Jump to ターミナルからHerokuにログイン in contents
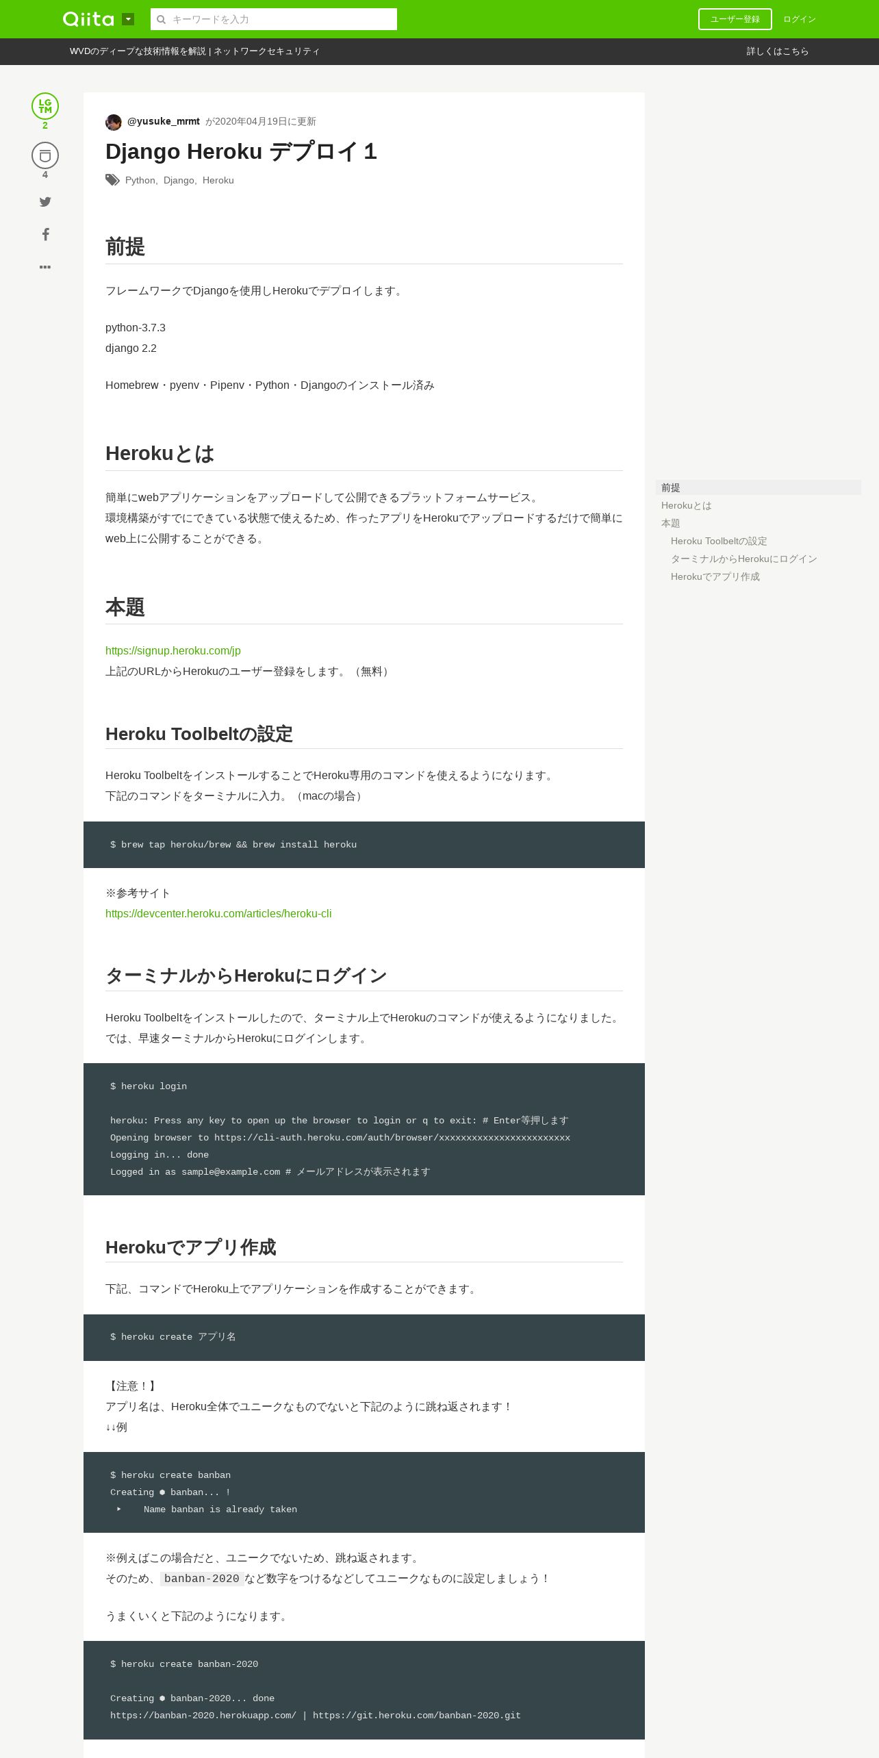Viewport: 879px width, 1758px height. pyautogui.click(x=744, y=559)
